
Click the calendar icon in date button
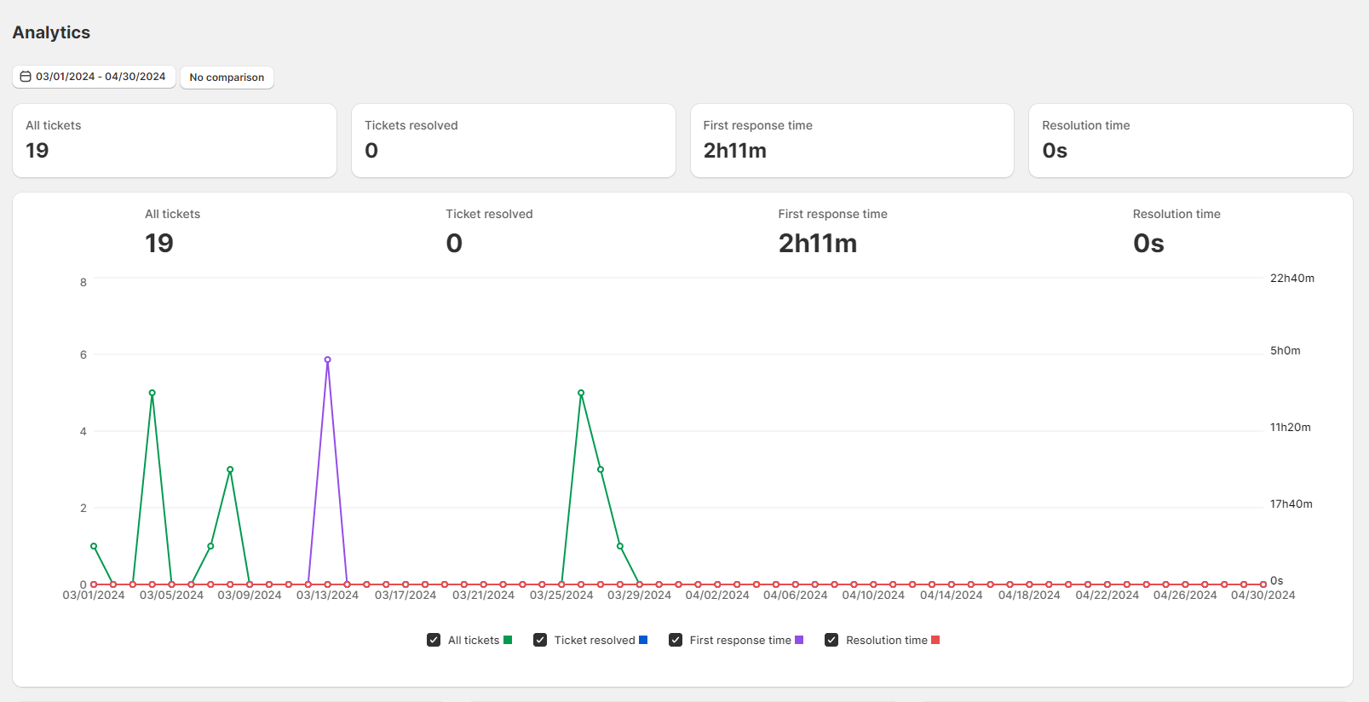pyautogui.click(x=26, y=77)
